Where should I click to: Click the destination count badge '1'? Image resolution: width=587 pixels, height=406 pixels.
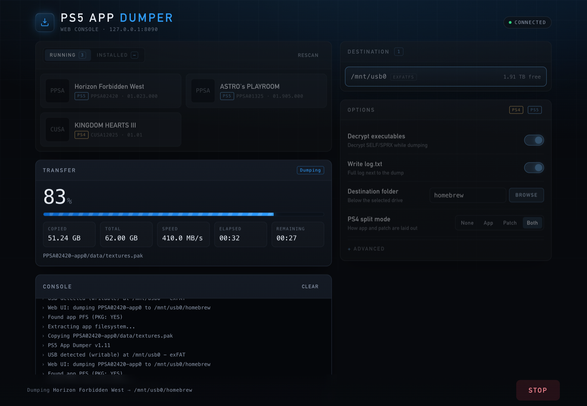[399, 52]
